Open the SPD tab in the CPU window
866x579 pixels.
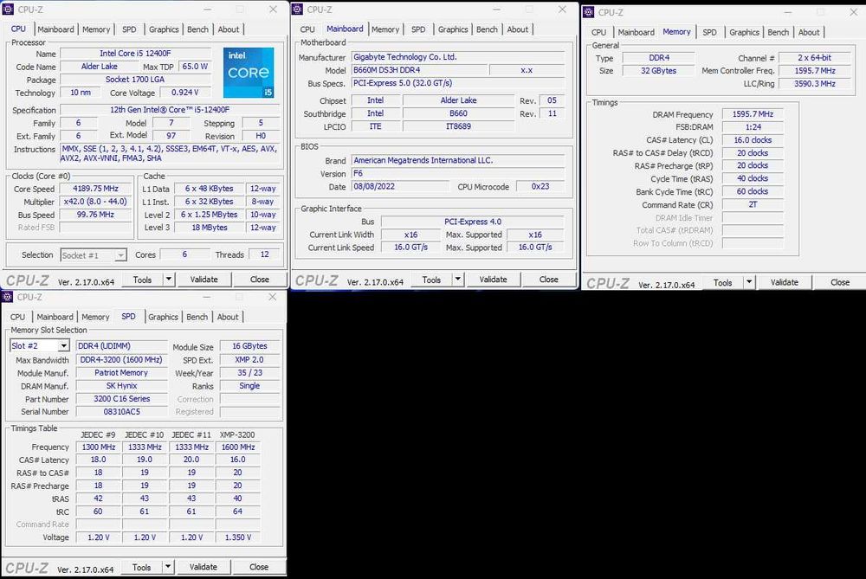tap(129, 29)
